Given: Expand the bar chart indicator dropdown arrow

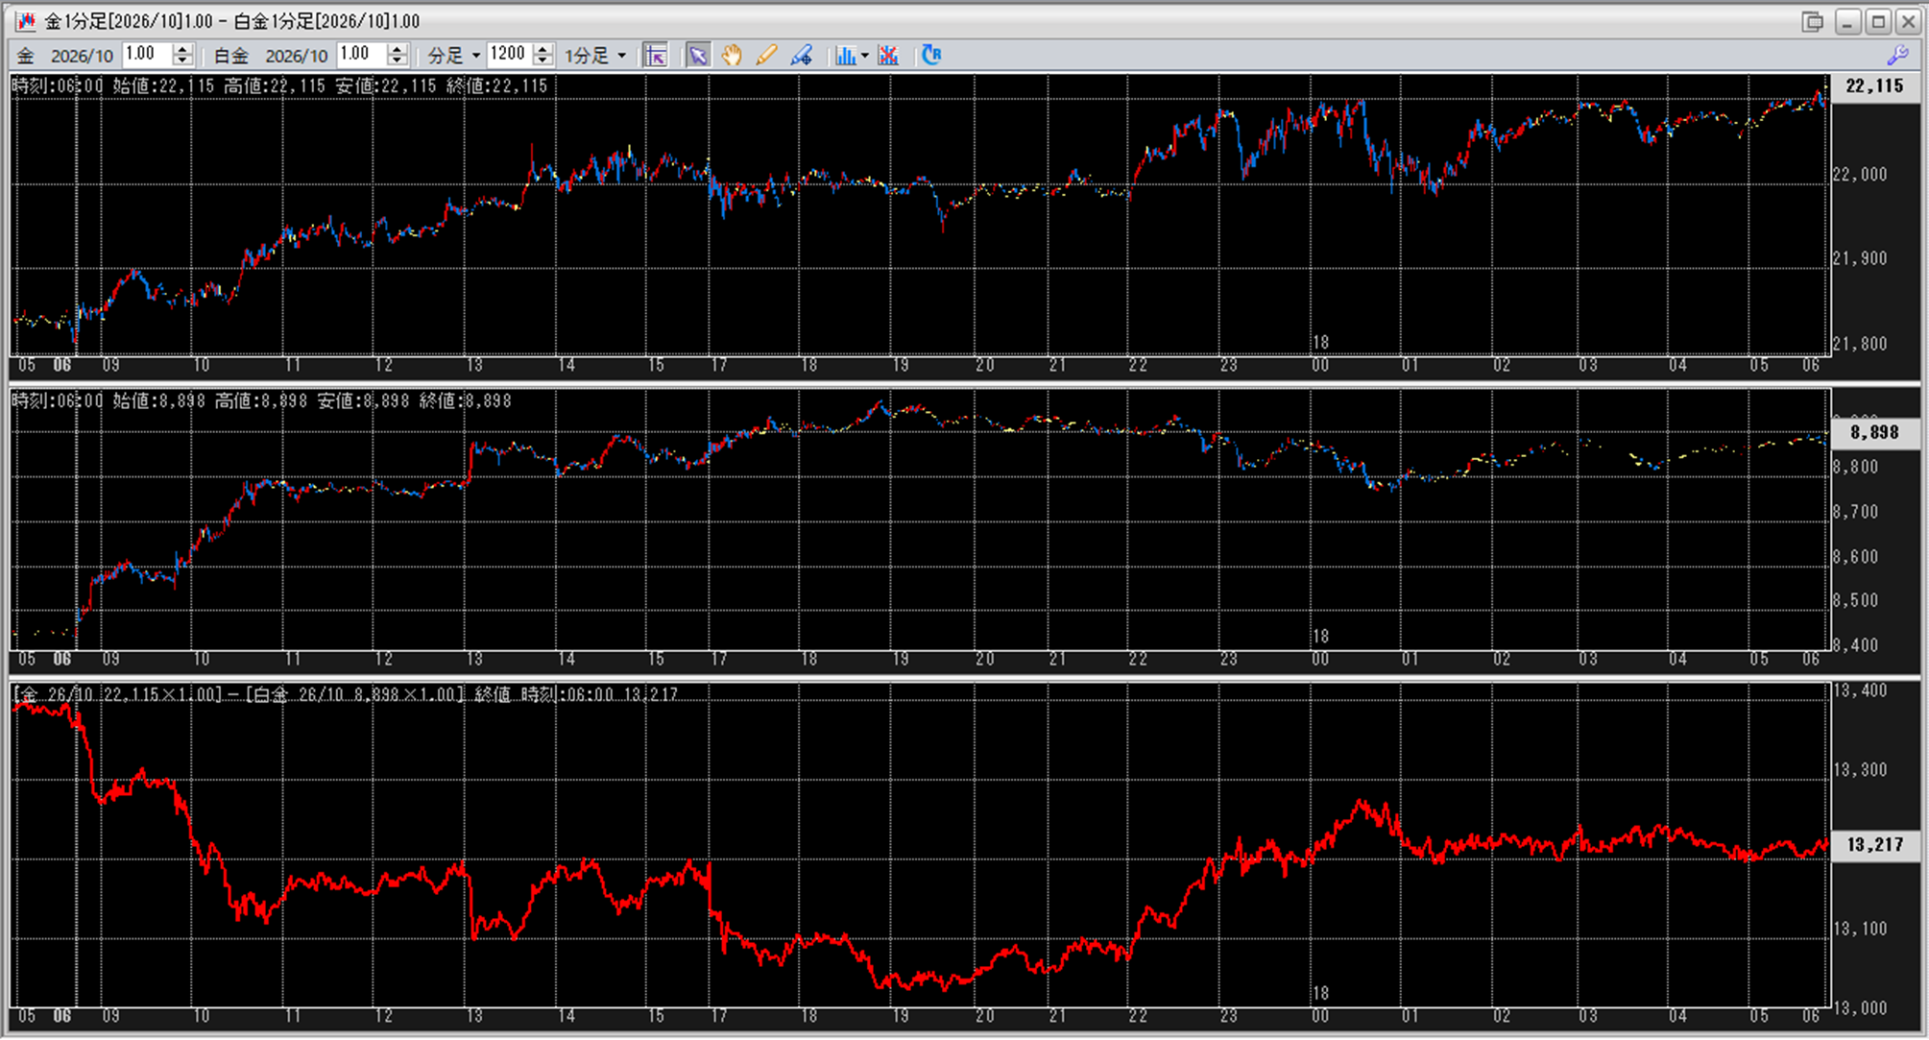Looking at the screenshot, I should pyautogui.click(x=864, y=56).
